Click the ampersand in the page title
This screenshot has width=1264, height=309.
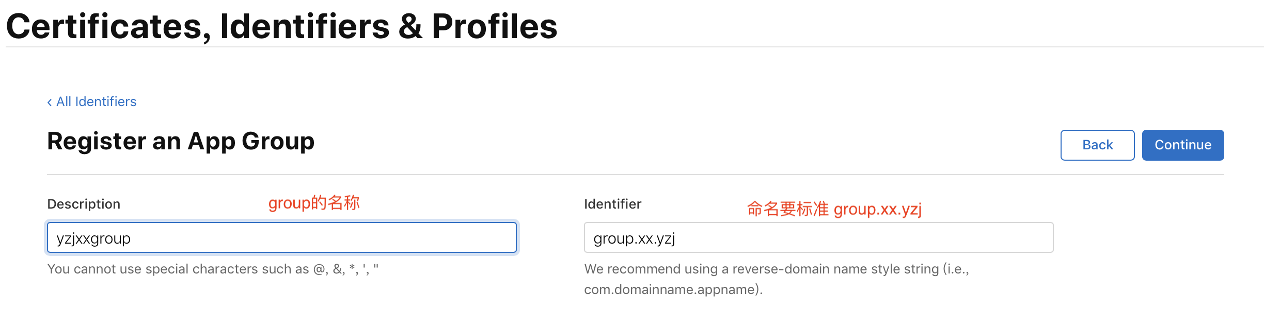[410, 26]
